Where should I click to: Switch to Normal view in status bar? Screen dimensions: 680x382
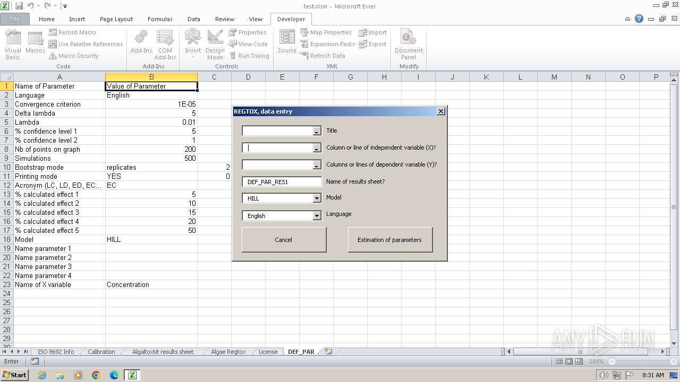(559, 361)
